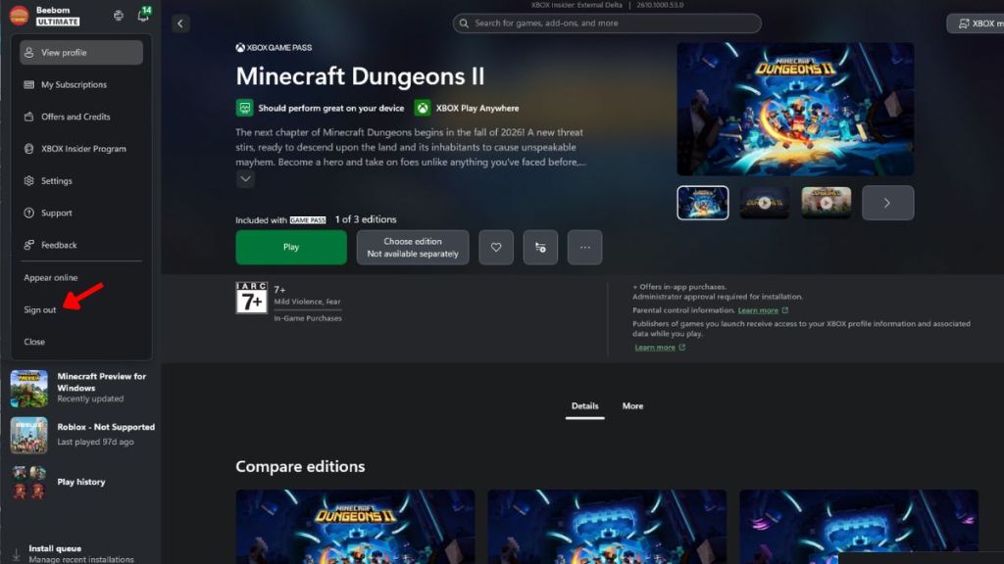Open Roblox - Not Supported entry
Screen dimensions: 1004x564
tap(81, 435)
